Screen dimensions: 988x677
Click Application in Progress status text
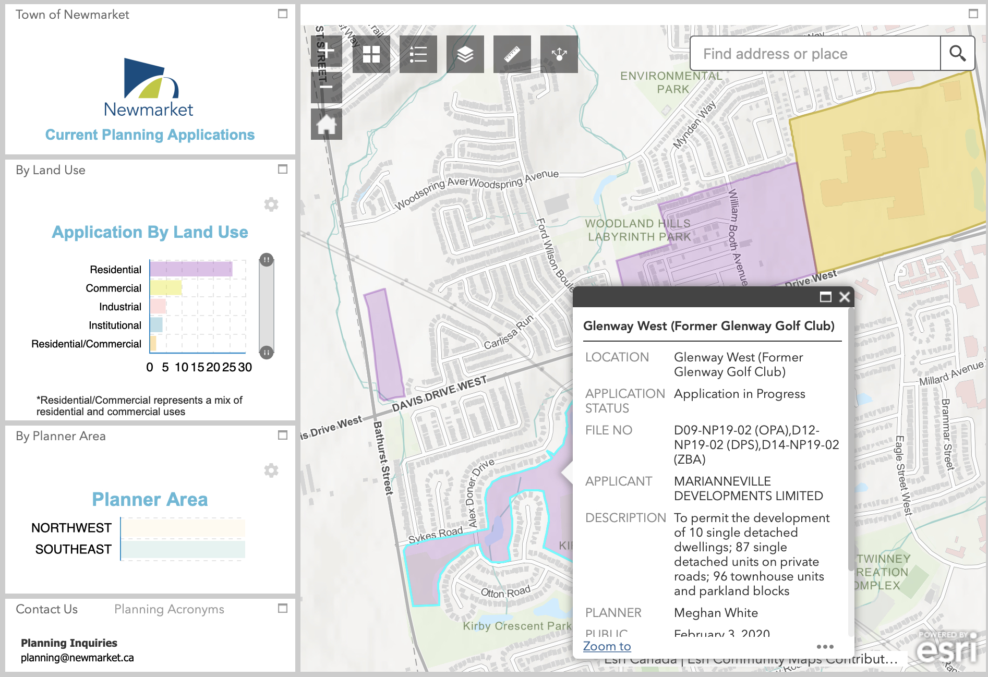point(740,394)
